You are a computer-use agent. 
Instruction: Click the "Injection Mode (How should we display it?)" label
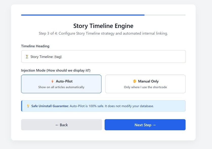point(56,70)
